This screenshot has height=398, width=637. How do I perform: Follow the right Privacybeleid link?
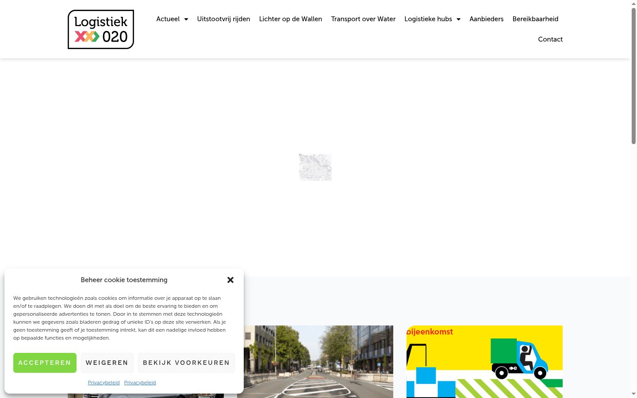tap(140, 383)
